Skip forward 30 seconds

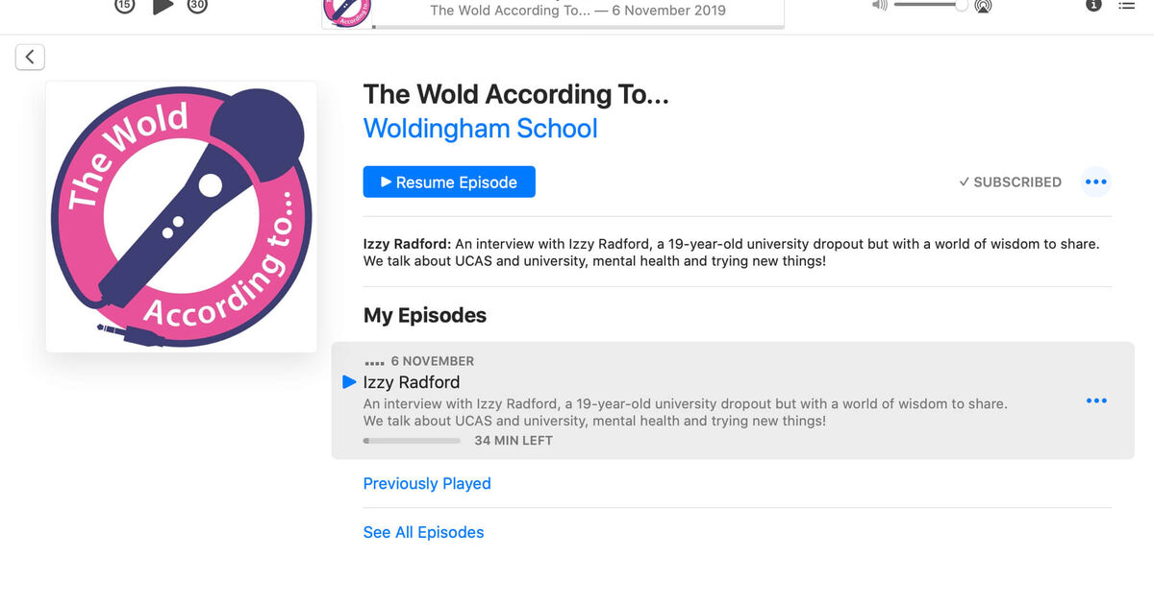(x=197, y=6)
